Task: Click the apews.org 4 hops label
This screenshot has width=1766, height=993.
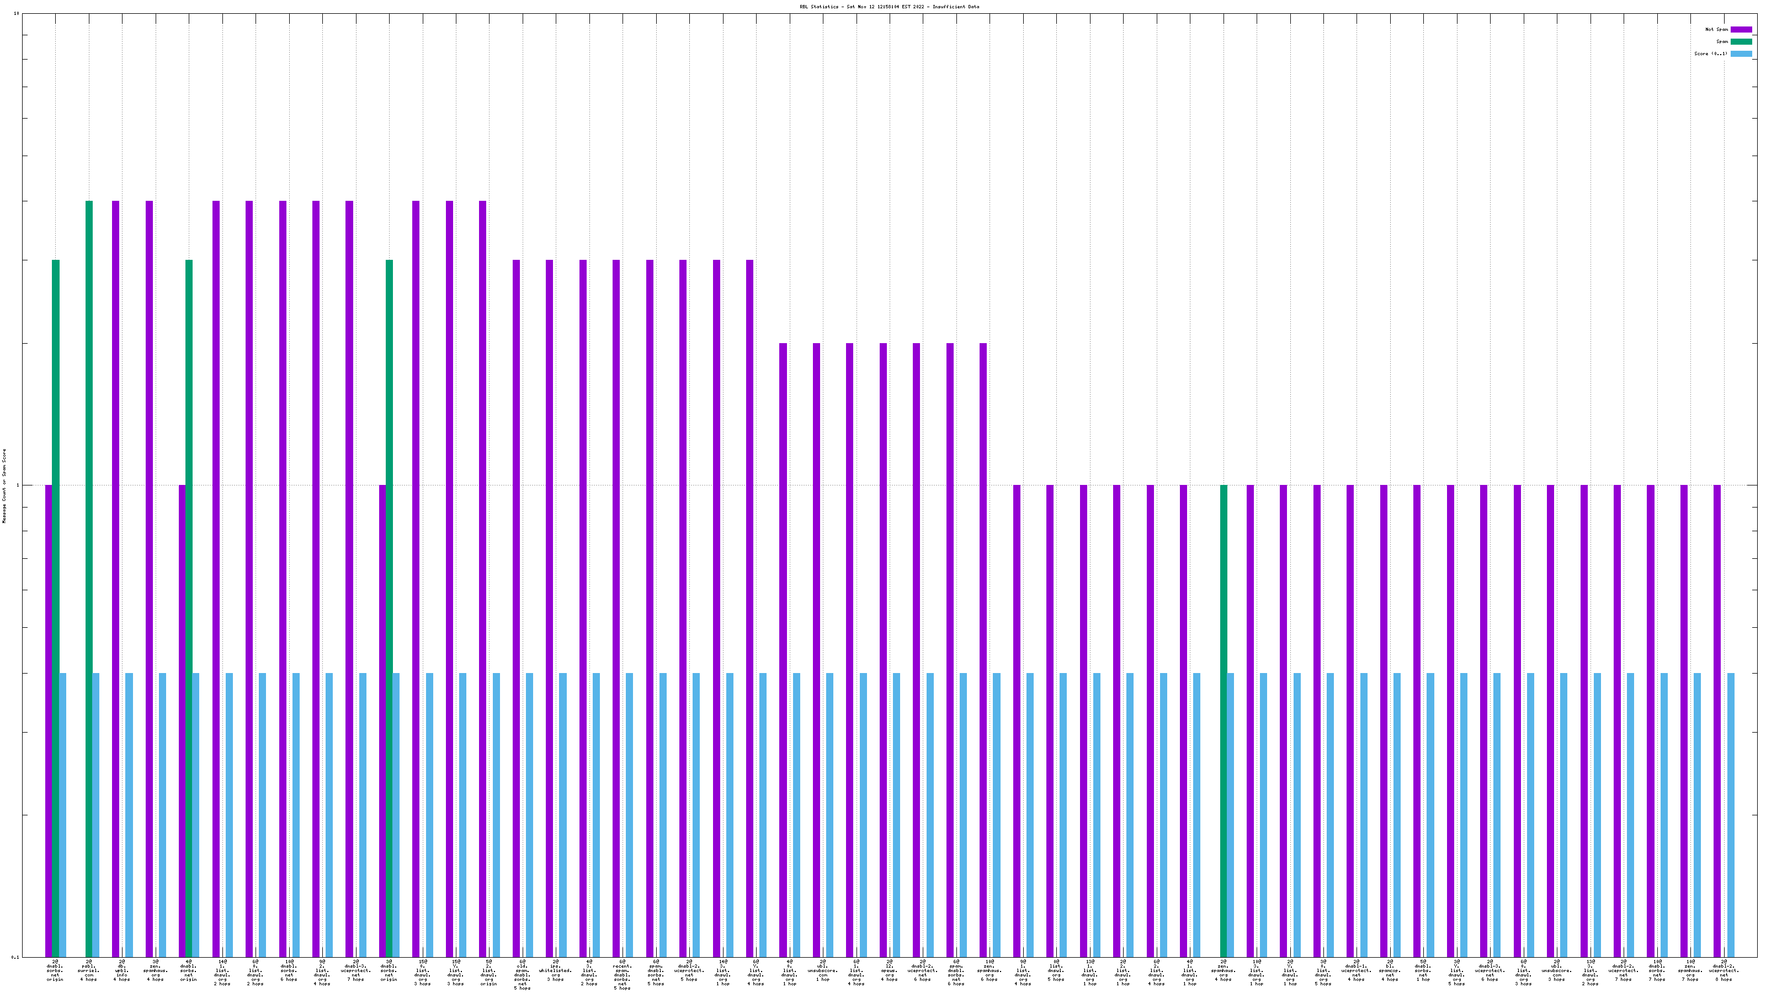Action: pyautogui.click(x=889, y=971)
